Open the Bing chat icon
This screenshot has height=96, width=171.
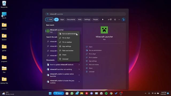[x=123, y=19]
